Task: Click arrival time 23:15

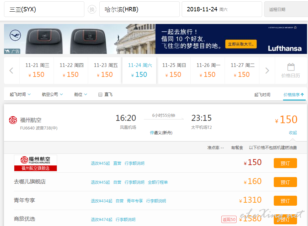Action: pyautogui.click(x=201, y=118)
